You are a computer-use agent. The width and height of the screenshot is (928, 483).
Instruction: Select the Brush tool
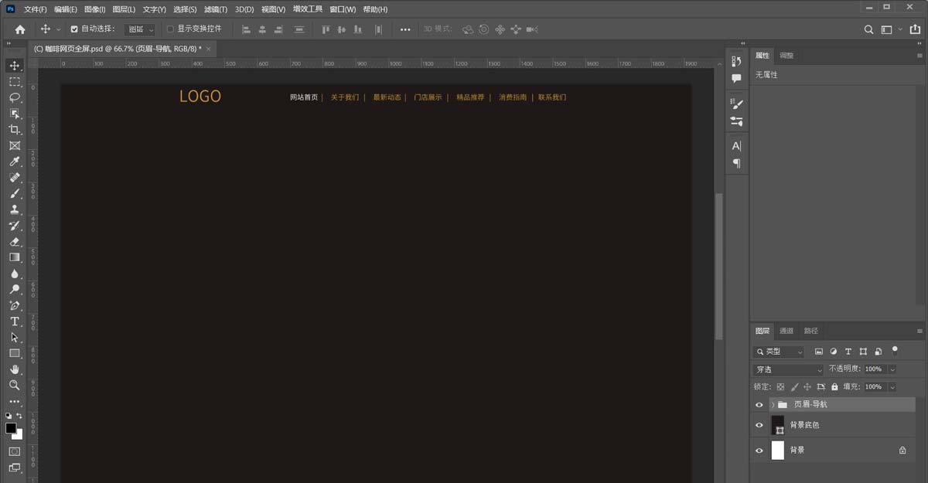click(15, 193)
